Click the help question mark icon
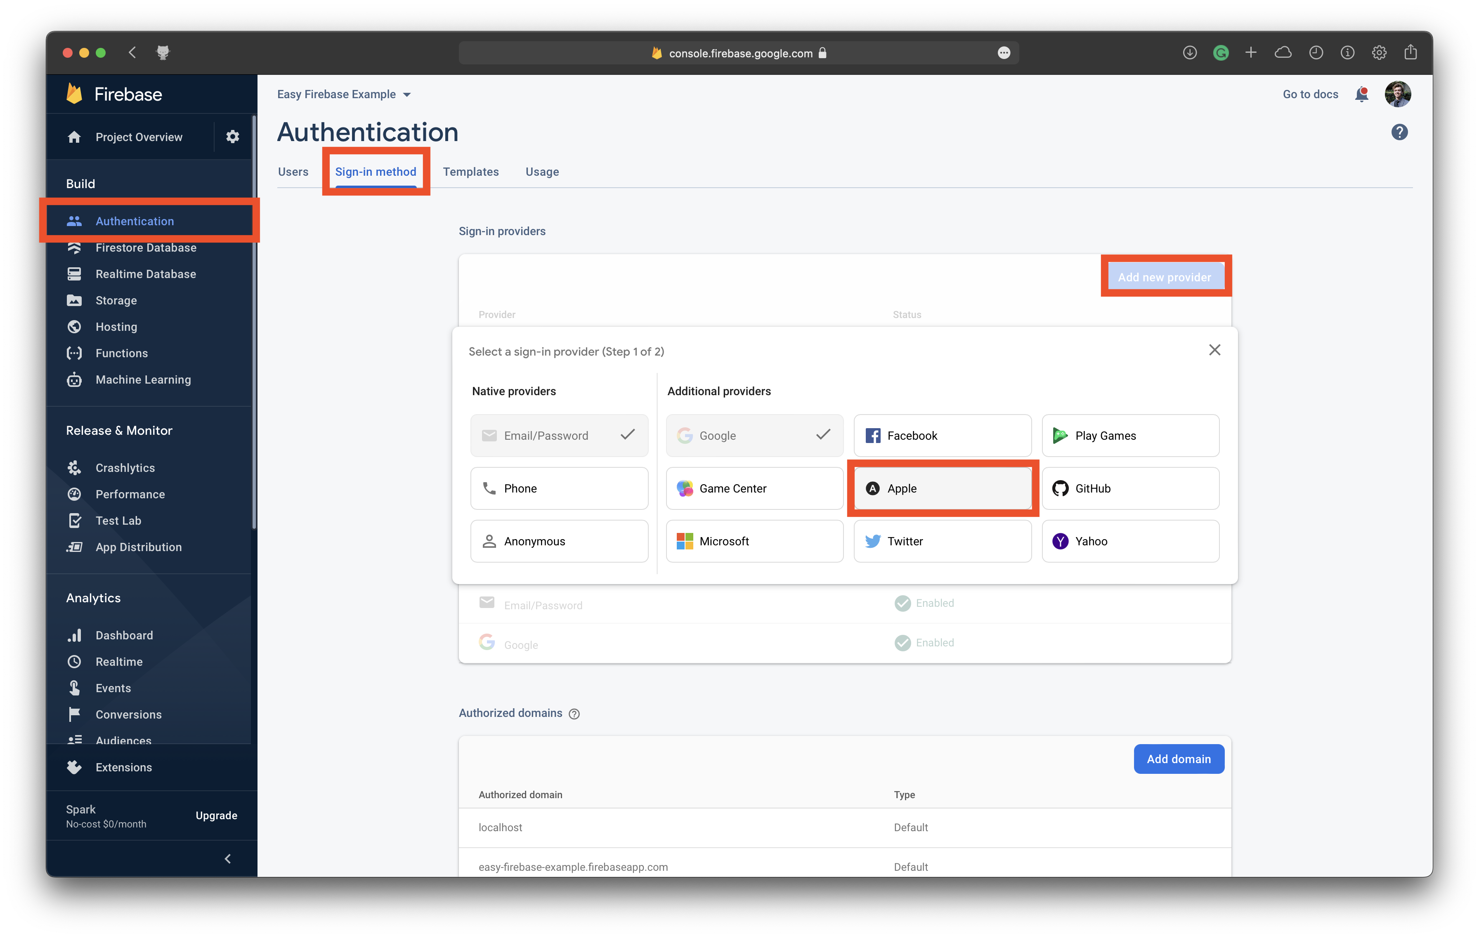Viewport: 1479px width, 938px height. click(x=1399, y=132)
